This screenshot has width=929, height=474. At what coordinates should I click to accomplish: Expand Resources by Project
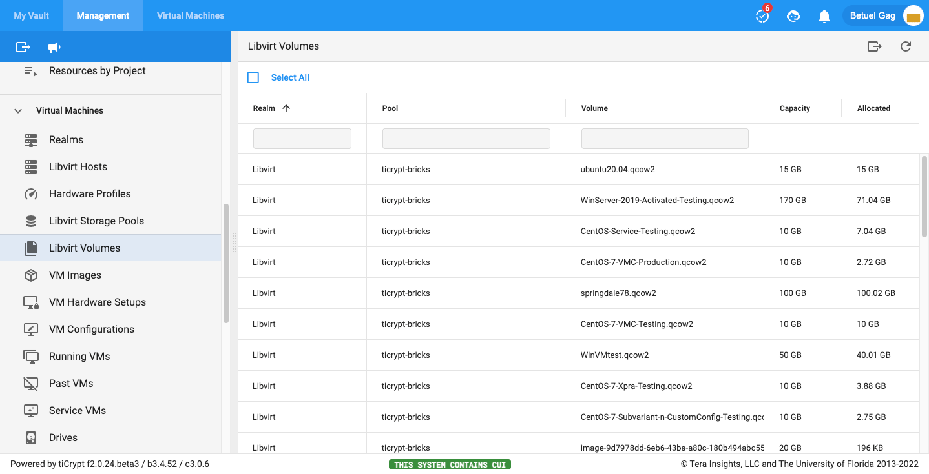tap(97, 71)
